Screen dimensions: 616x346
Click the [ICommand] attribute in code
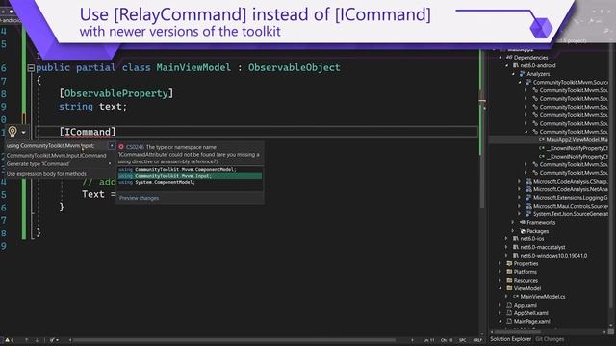point(88,132)
